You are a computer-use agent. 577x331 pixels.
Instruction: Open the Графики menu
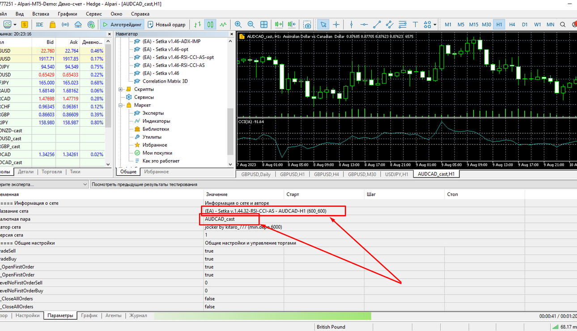coord(68,14)
